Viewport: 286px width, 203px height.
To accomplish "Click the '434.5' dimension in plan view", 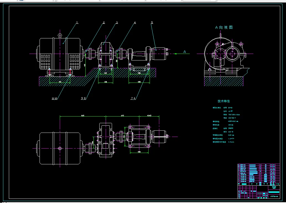I will 149,116.
